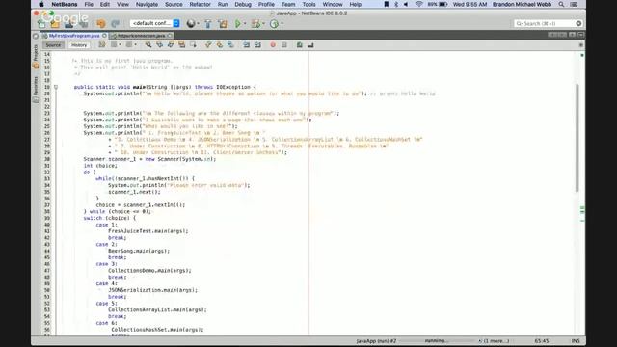Toggle Highlight Search icon in editor toolbar
Screen dimensions: 617x347
click(x=182, y=45)
